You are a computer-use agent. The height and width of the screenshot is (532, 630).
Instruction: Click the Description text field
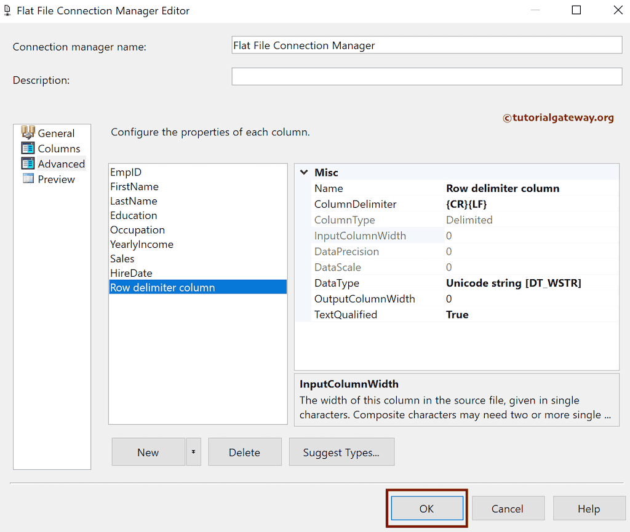click(x=426, y=76)
